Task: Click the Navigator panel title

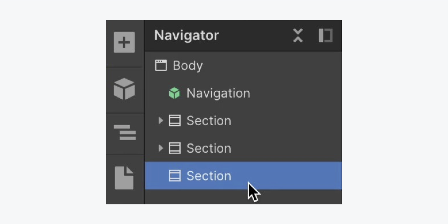Action: [187, 35]
